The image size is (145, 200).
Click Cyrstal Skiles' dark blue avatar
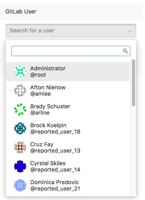(20, 166)
